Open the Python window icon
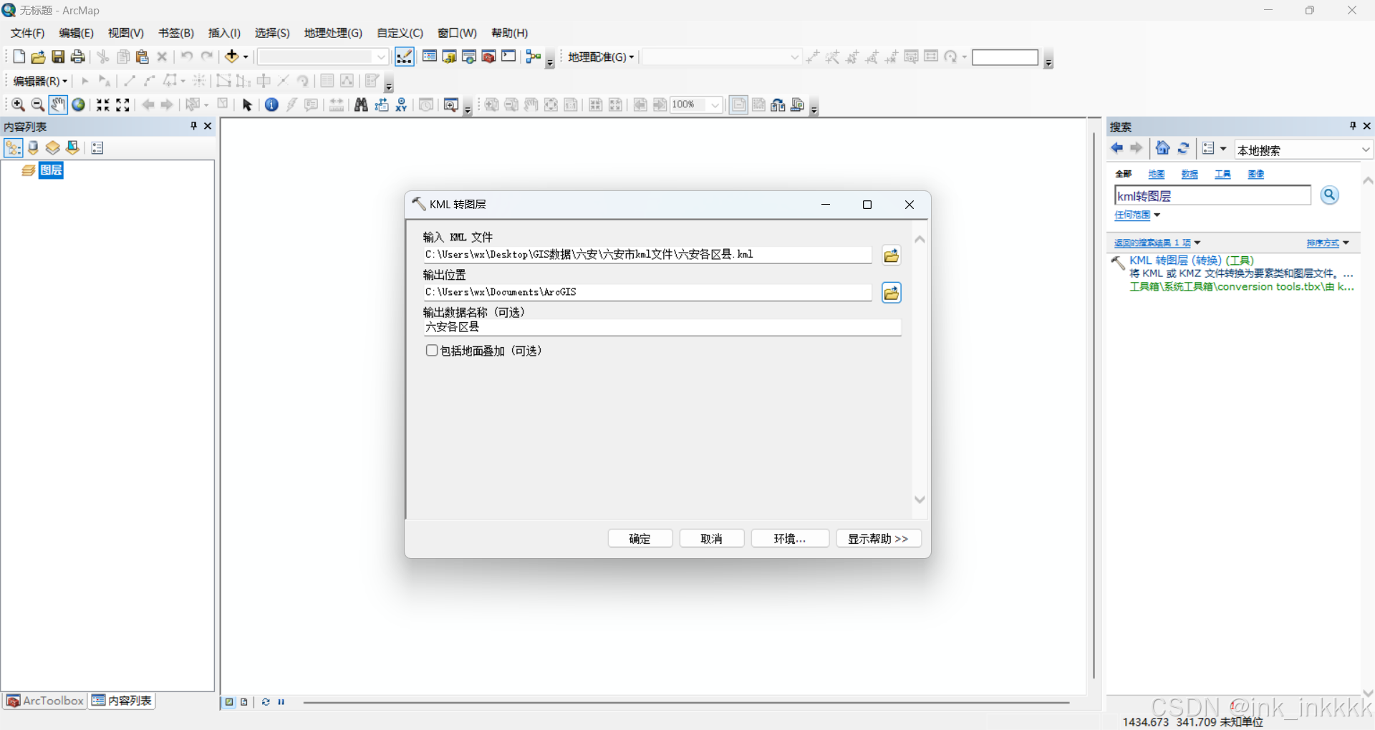This screenshot has height=730, width=1375. pyautogui.click(x=508, y=57)
